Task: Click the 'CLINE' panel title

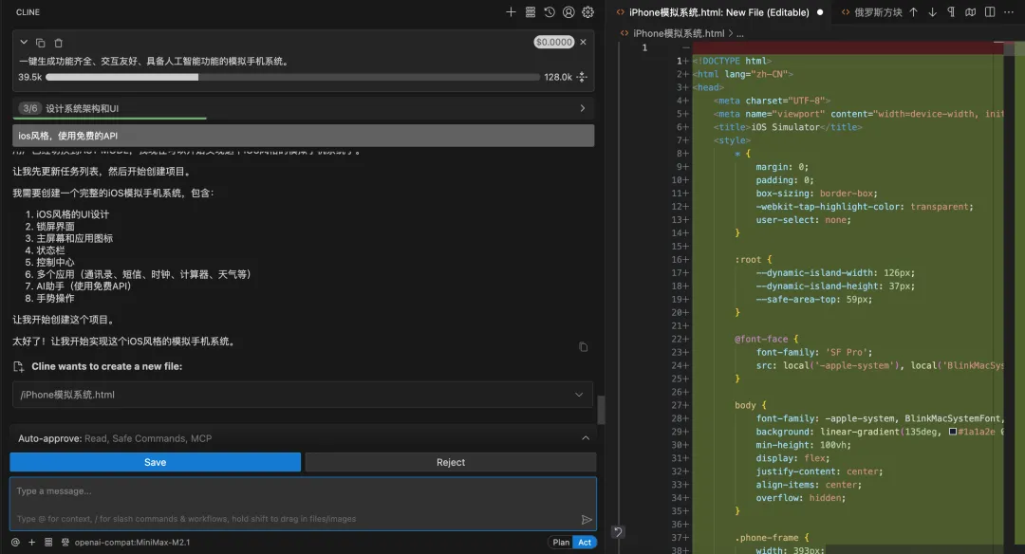Action: point(28,11)
